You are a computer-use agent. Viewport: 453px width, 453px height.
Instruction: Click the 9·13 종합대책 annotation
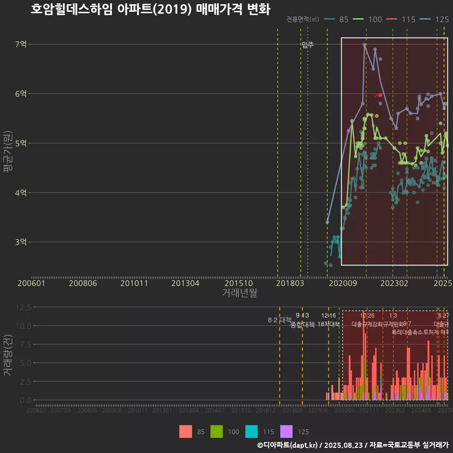(x=302, y=320)
